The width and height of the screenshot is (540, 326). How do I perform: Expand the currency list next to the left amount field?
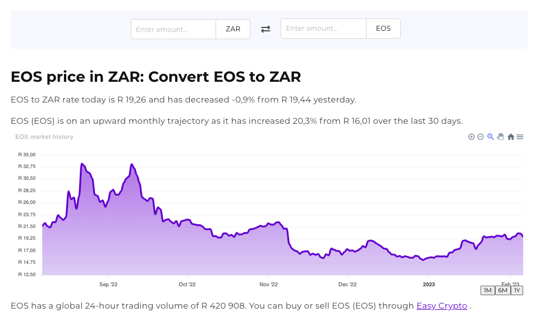(x=232, y=29)
